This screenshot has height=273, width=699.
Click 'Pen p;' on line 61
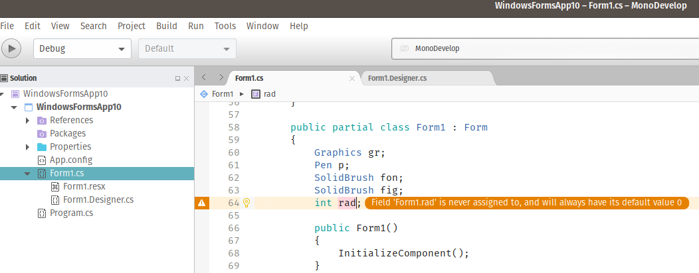(x=332, y=166)
